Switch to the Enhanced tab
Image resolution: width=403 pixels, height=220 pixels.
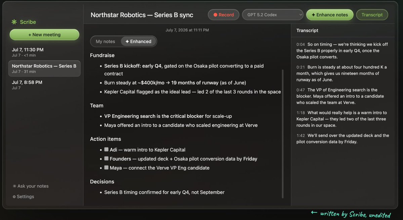coord(138,42)
